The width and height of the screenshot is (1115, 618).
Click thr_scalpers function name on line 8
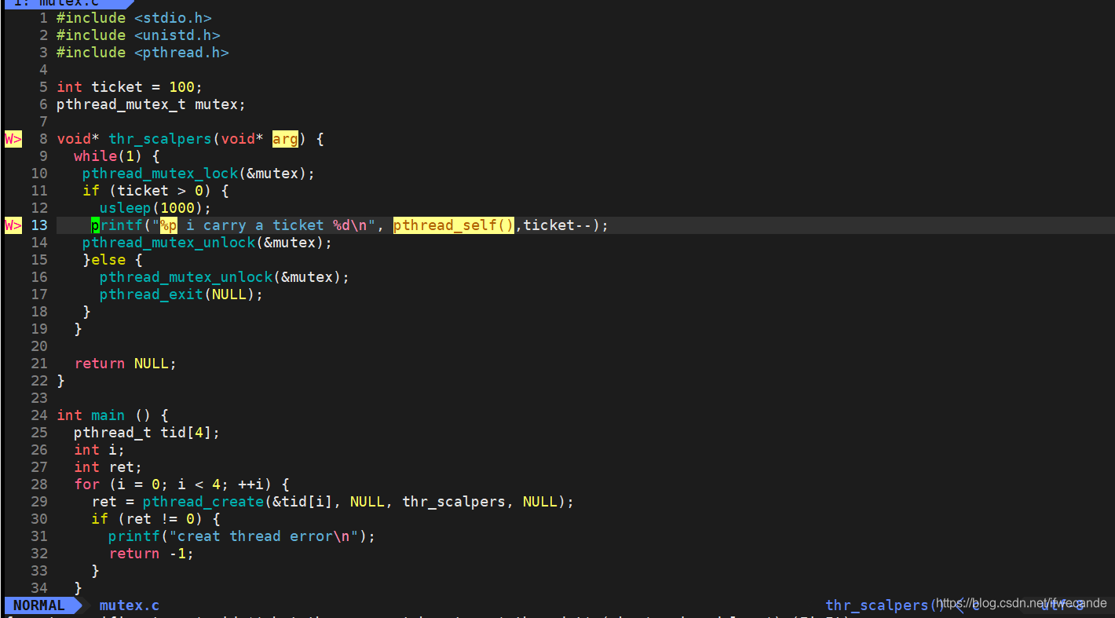point(159,139)
